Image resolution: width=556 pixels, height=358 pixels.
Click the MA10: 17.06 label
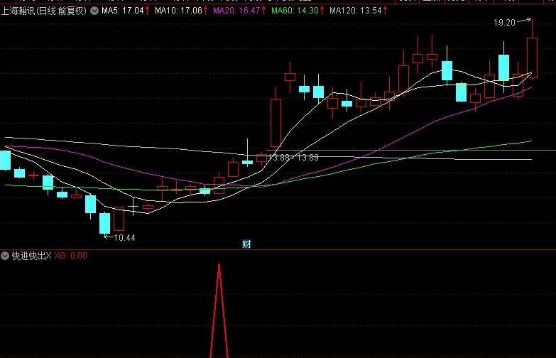178,11
